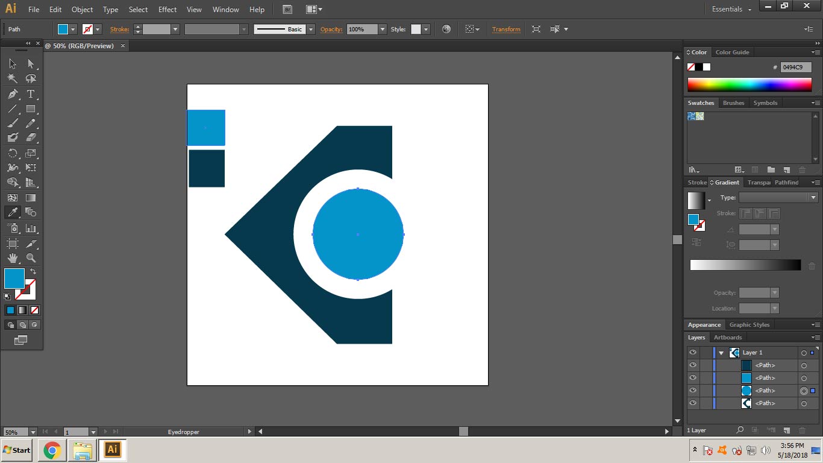Open the Effect menu
The height and width of the screenshot is (463, 823).
(167, 10)
